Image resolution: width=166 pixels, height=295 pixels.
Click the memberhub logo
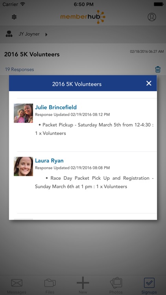[x=83, y=17]
